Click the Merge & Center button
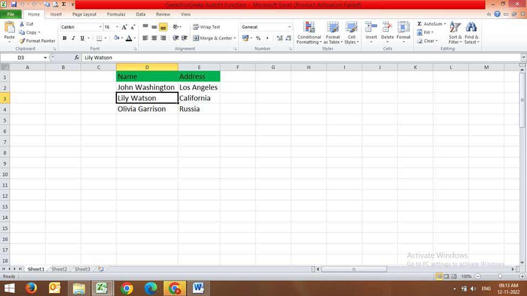Image resolution: width=527 pixels, height=296 pixels. pos(215,38)
